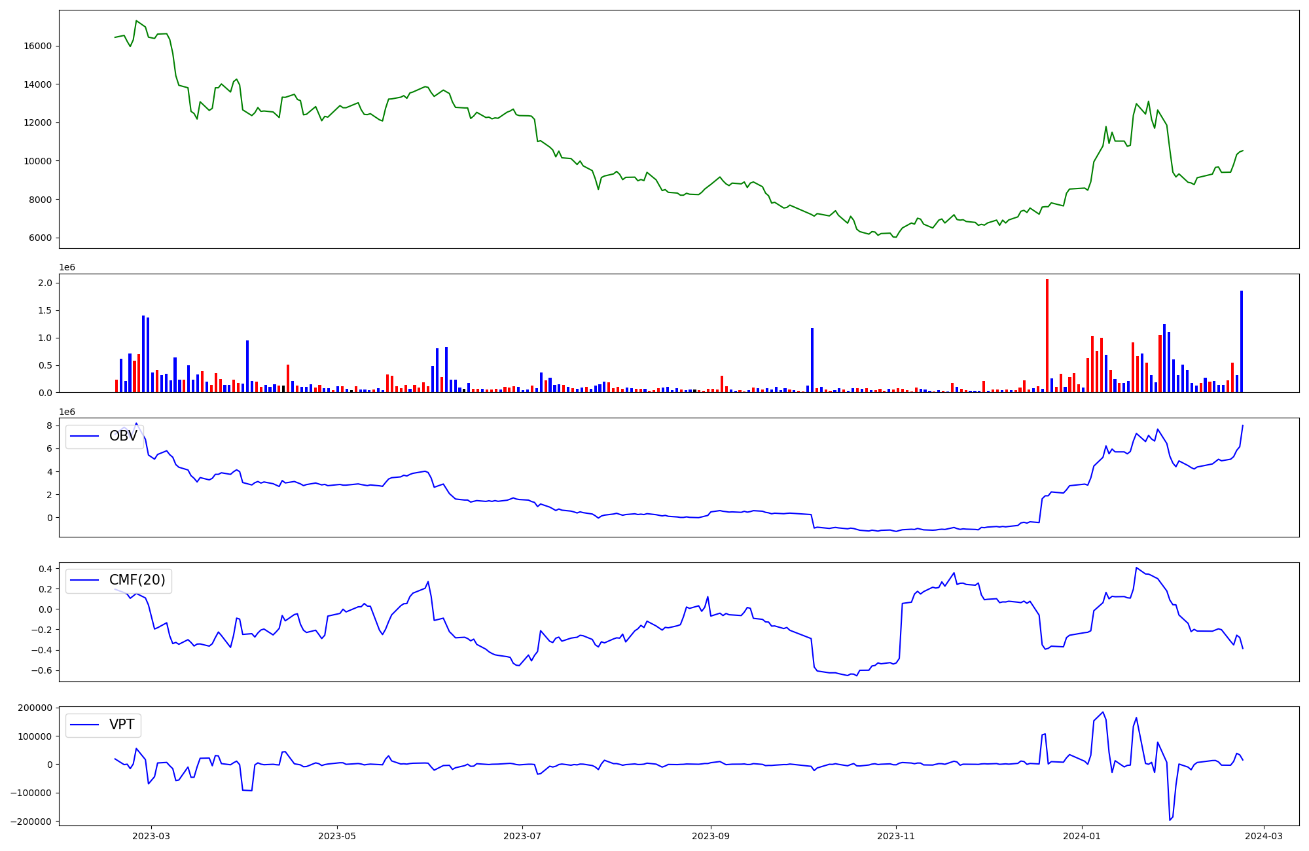This screenshot has width=1309, height=851.
Task: Click the 2024-01 x-axis date label
Action: pos(1082,836)
